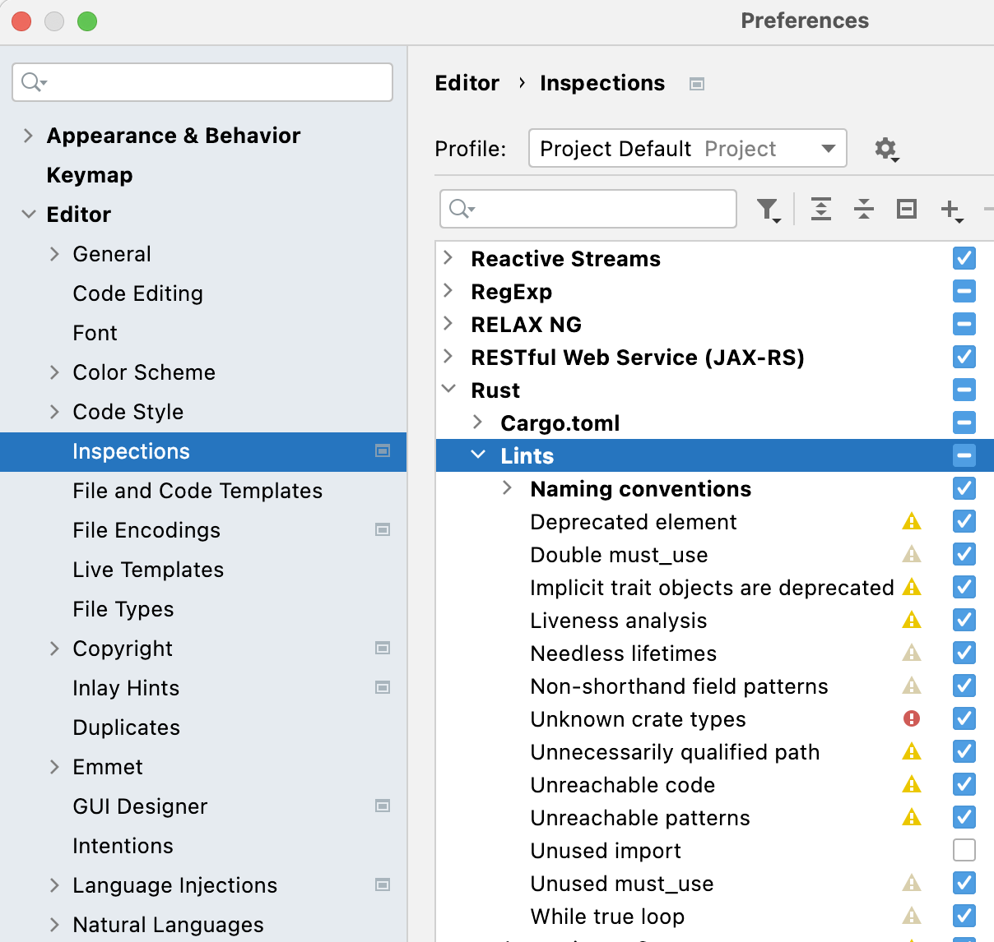Disable the Needless lifetimes inspection

click(964, 653)
